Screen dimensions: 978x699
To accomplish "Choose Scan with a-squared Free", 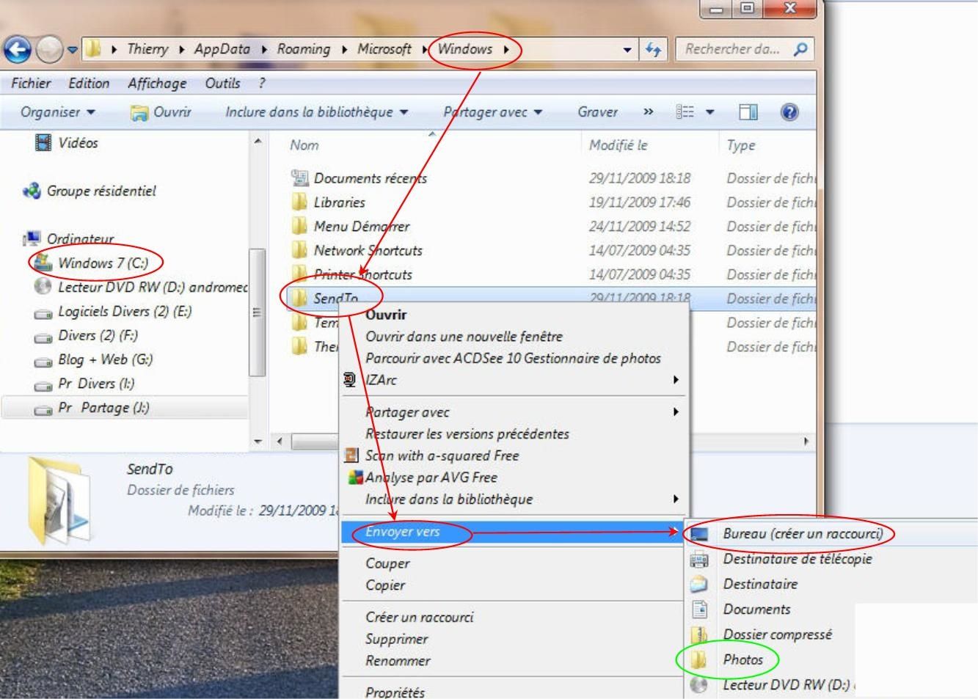I will pyautogui.click(x=442, y=455).
